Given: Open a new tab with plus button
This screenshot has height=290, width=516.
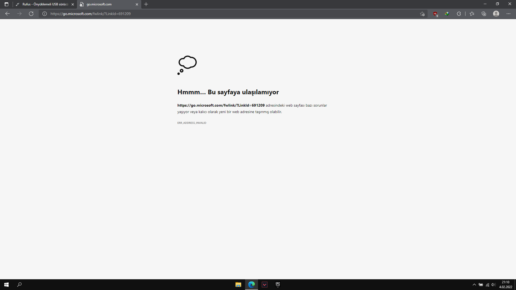Looking at the screenshot, I should pos(146,4).
